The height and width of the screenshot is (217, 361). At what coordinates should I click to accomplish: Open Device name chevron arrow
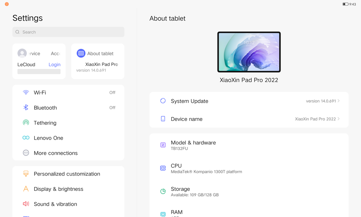point(338,119)
